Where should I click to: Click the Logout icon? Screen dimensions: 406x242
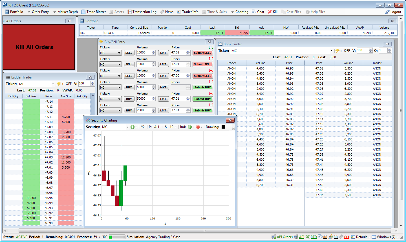coord(387,12)
